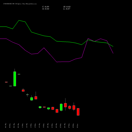Click the 27 May date label
The height and width of the screenshot is (132, 132).
(69, 125)
